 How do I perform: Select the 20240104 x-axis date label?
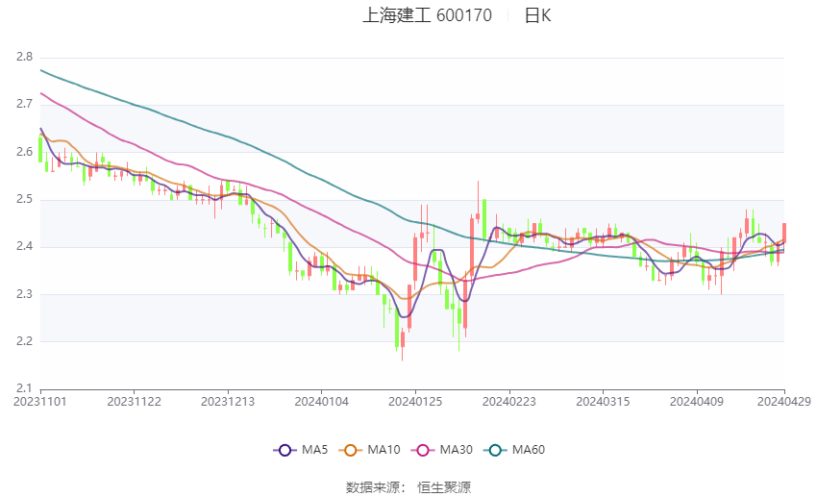coord(321,402)
